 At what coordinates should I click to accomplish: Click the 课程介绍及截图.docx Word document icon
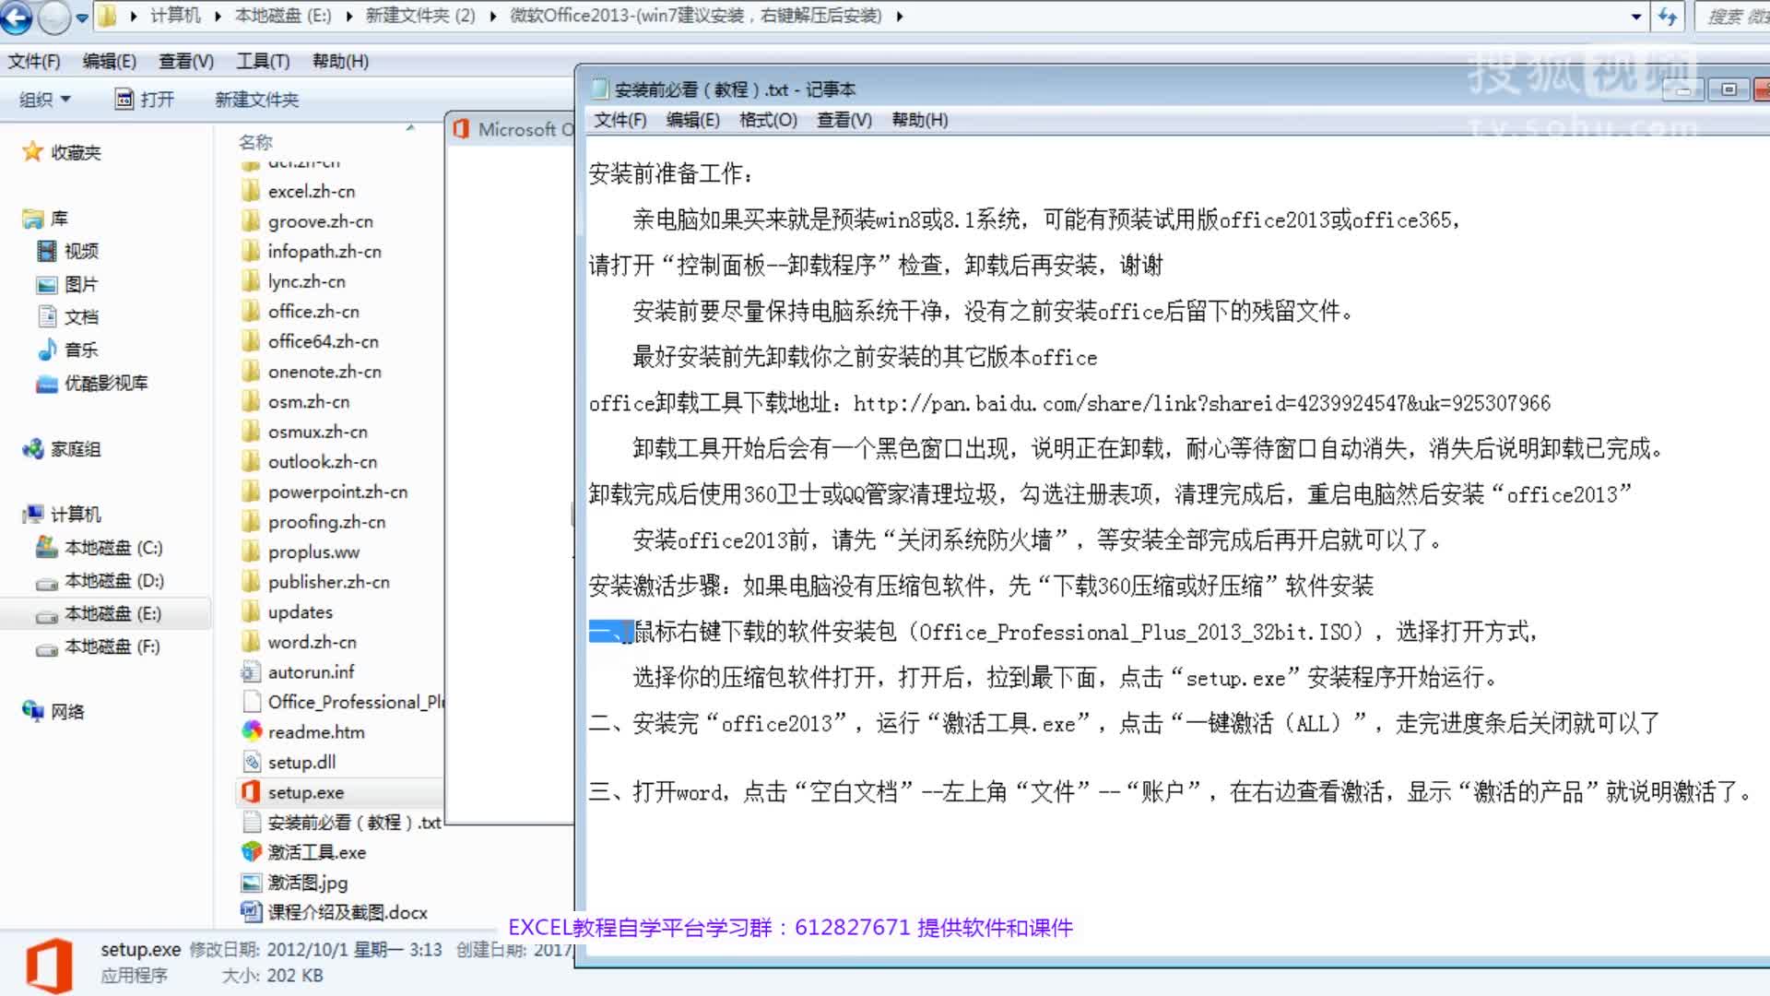point(251,912)
